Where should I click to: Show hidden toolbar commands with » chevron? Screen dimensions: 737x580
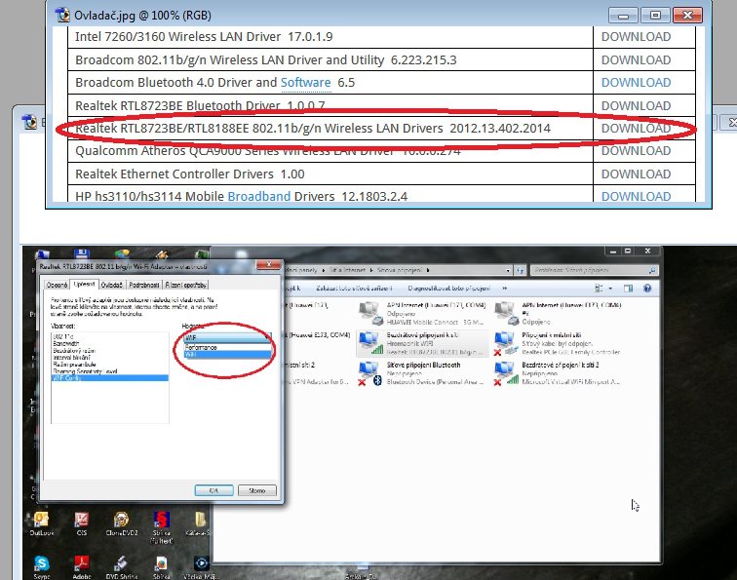pos(504,289)
